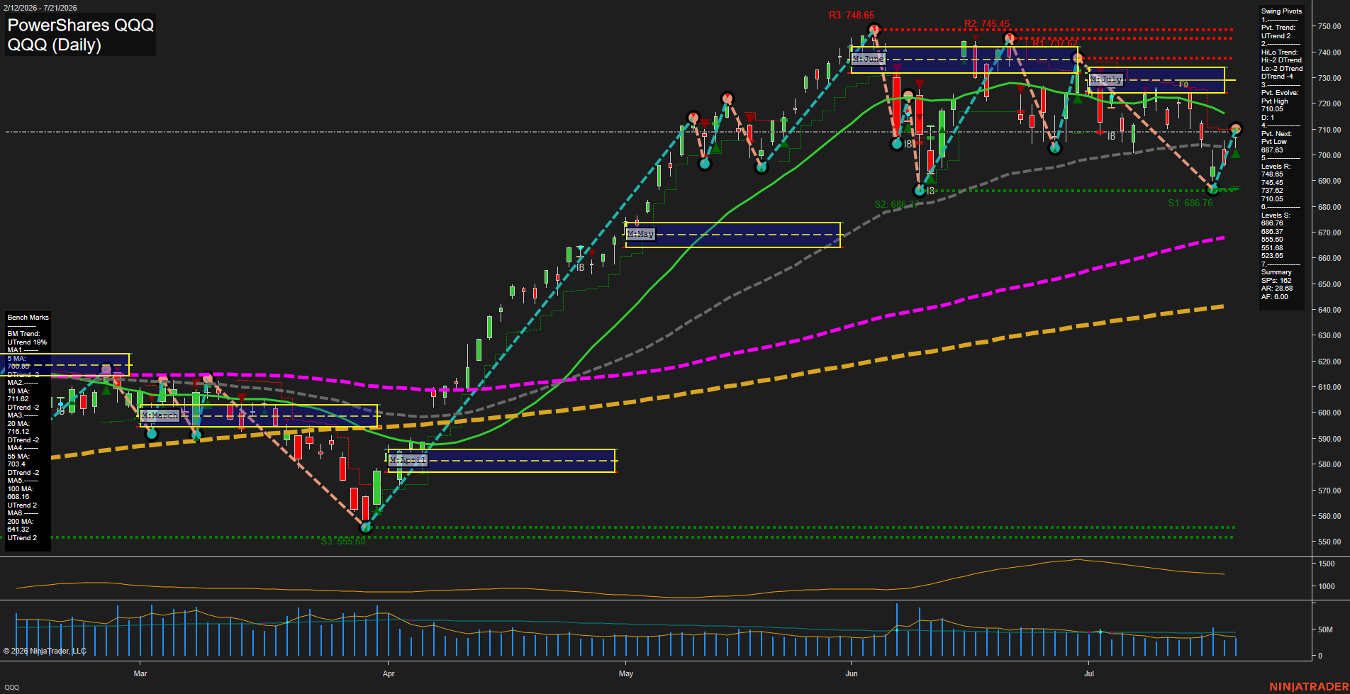This screenshot has width=1350, height=694.
Task: Click the M:March monthly range tag
Action: [160, 415]
